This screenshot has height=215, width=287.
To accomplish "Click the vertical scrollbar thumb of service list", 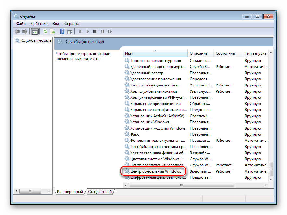I will [271, 169].
